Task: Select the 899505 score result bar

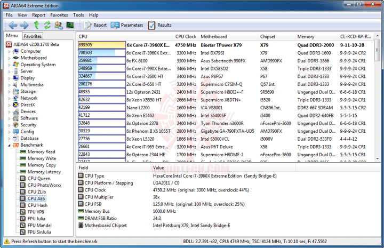Action: 102,45
